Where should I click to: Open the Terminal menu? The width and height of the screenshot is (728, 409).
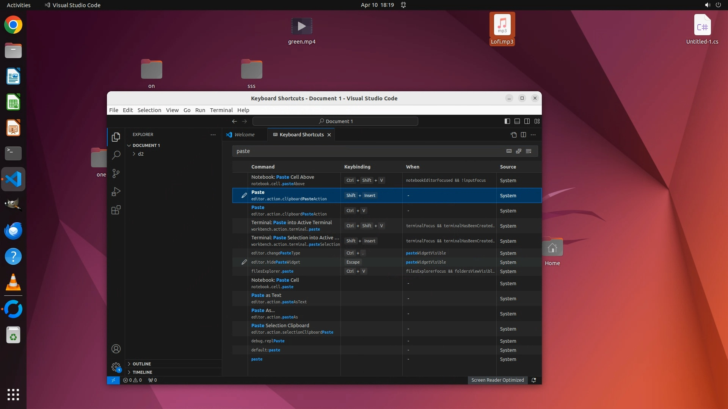(x=221, y=110)
